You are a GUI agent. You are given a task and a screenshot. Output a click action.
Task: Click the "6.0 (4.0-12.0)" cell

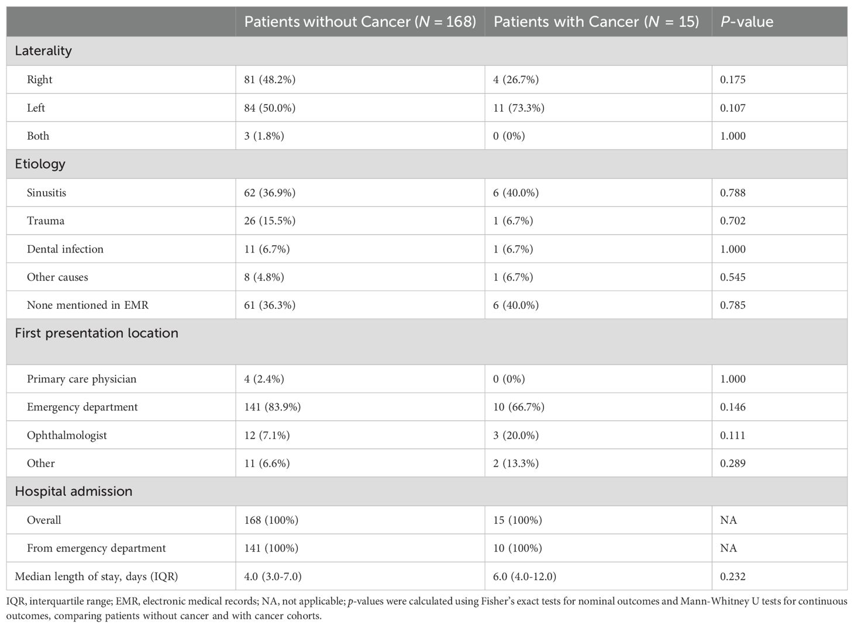coord(525,577)
